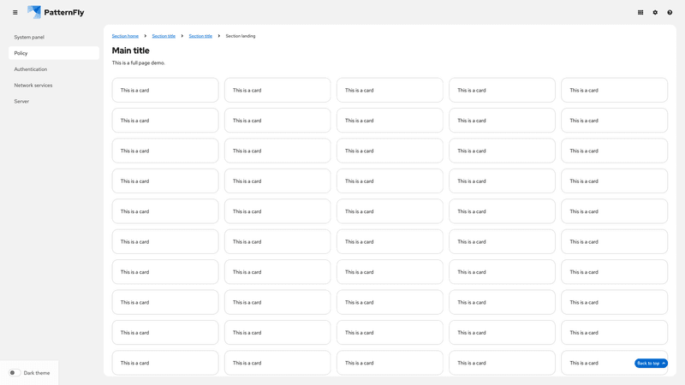Open Authentication navigation item

pyautogui.click(x=31, y=69)
